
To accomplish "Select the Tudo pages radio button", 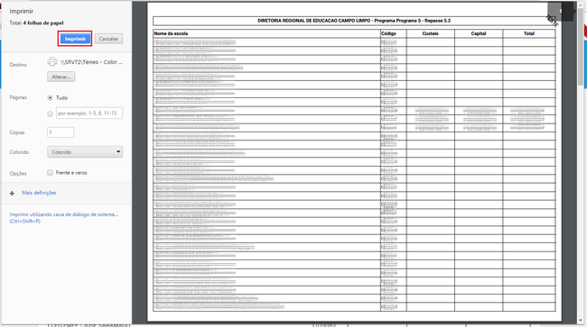I will pyautogui.click(x=51, y=98).
